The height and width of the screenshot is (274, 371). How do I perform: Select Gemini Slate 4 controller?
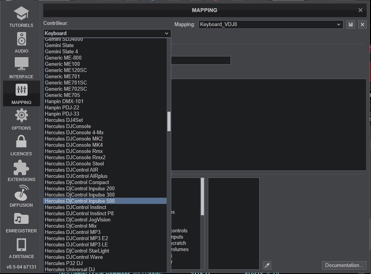point(105,51)
